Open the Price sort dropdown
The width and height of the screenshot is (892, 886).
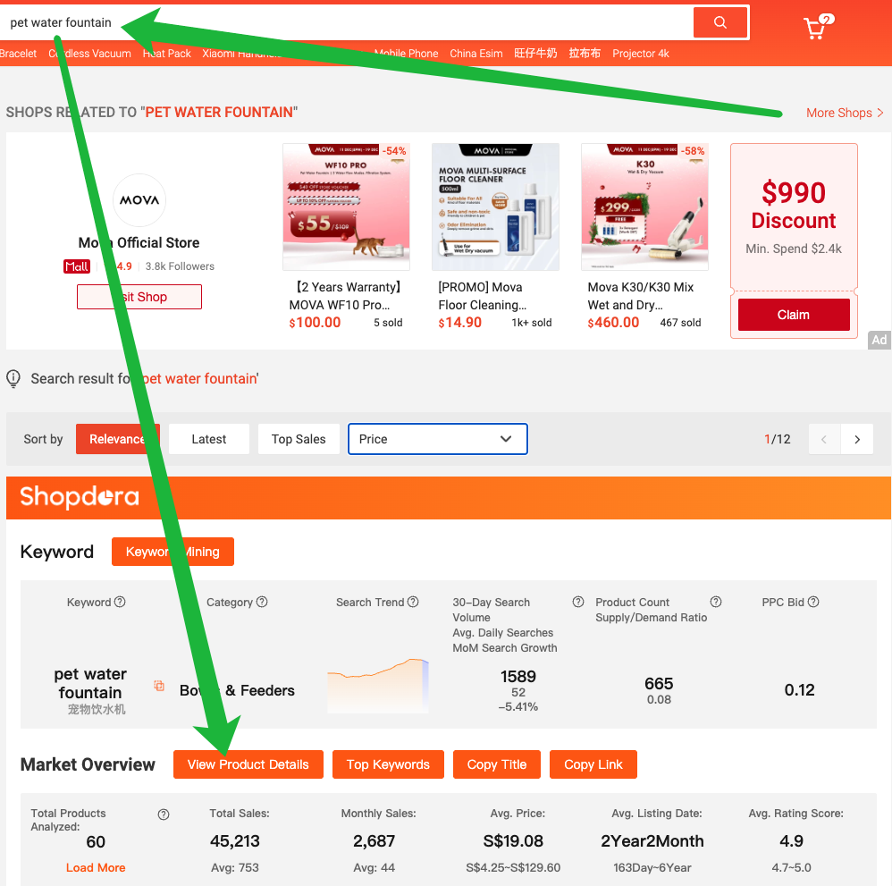coord(437,439)
